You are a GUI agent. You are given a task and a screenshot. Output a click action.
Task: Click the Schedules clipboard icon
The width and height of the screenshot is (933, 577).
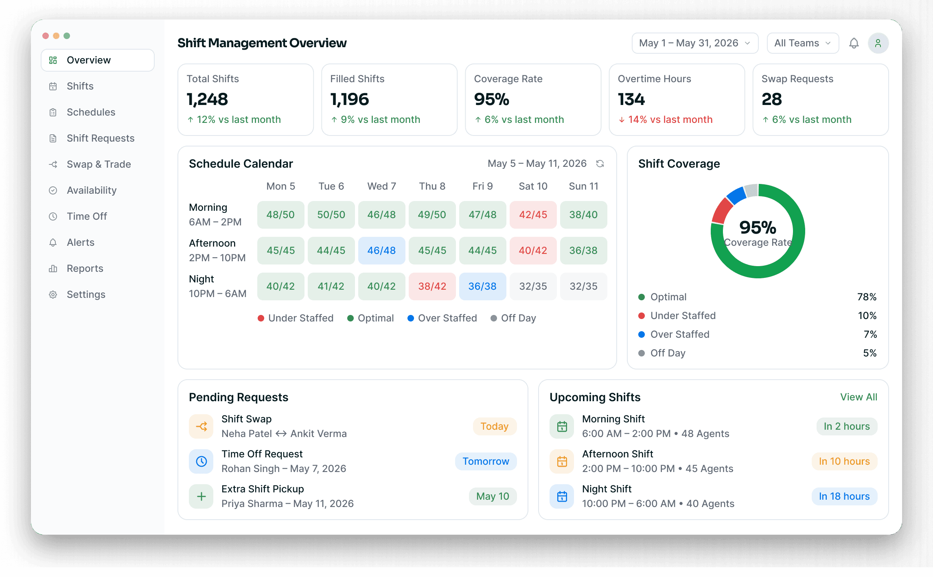pos(53,112)
